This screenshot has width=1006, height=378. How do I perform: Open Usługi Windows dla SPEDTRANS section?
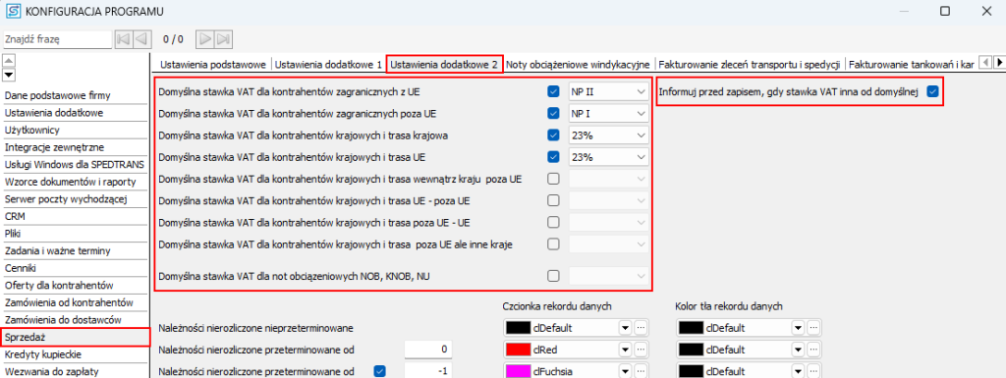[x=76, y=165]
